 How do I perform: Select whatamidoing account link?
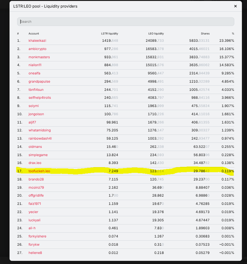click(40, 130)
